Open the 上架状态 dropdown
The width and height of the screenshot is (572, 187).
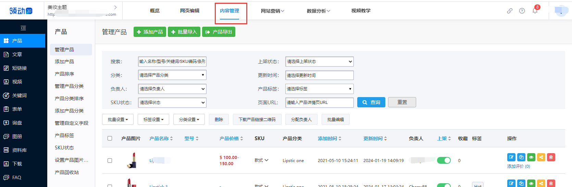pyautogui.click(x=320, y=62)
